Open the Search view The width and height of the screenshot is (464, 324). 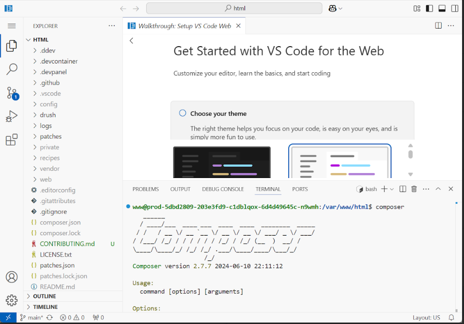(12, 69)
